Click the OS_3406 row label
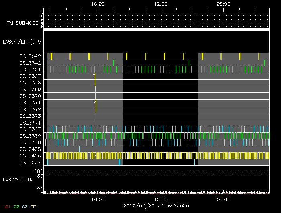Viewport: 281px width, 213px height. pos(30,156)
